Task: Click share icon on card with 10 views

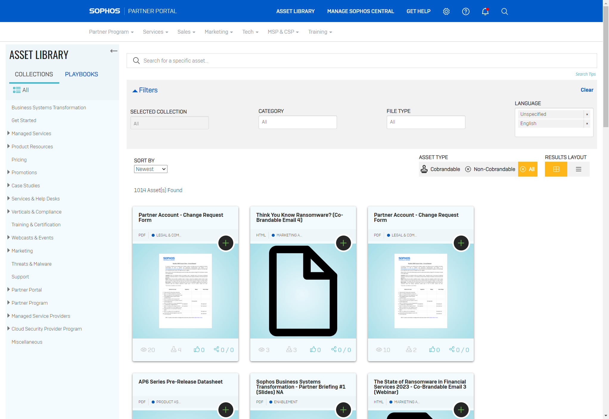Action: (x=452, y=349)
